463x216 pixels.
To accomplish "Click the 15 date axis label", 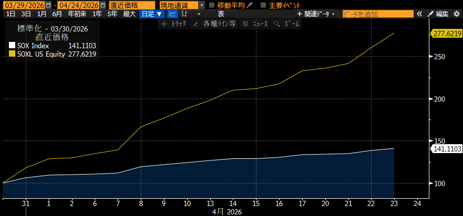I will [x=256, y=203].
